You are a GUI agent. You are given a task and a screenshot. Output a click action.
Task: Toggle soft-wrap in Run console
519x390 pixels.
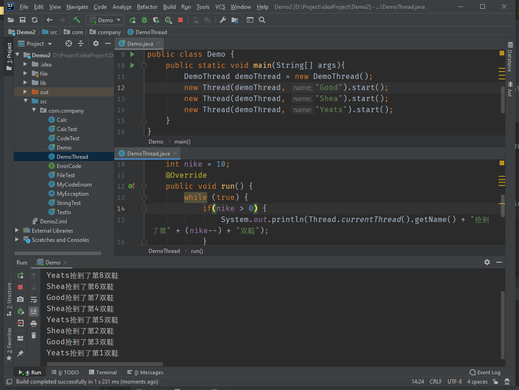[x=34, y=300]
